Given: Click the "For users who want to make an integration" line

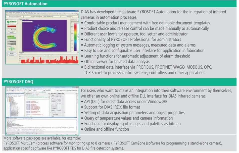Looking at the screenshot, I should tap(156, 90).
